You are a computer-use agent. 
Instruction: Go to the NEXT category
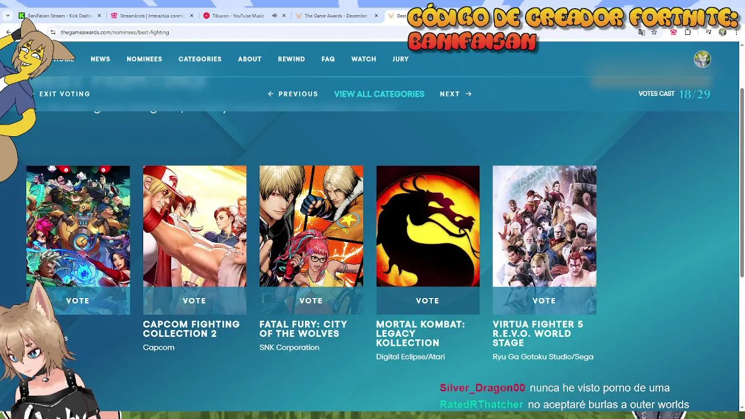(x=456, y=94)
